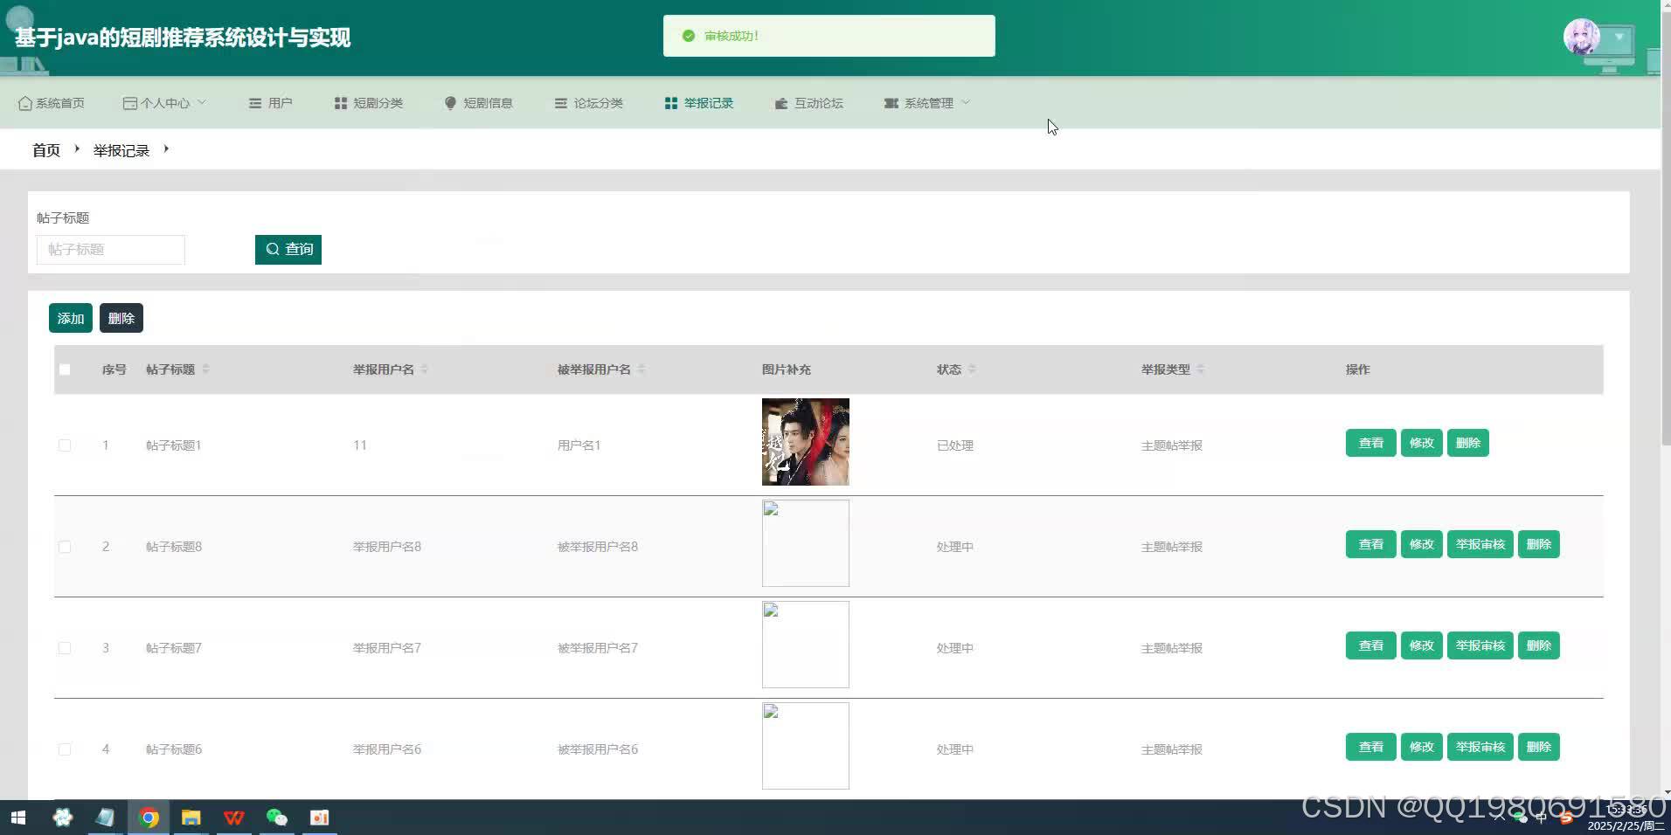1671x835 pixels.
Task: Click the 短剧信息 section icon
Action: tap(450, 102)
